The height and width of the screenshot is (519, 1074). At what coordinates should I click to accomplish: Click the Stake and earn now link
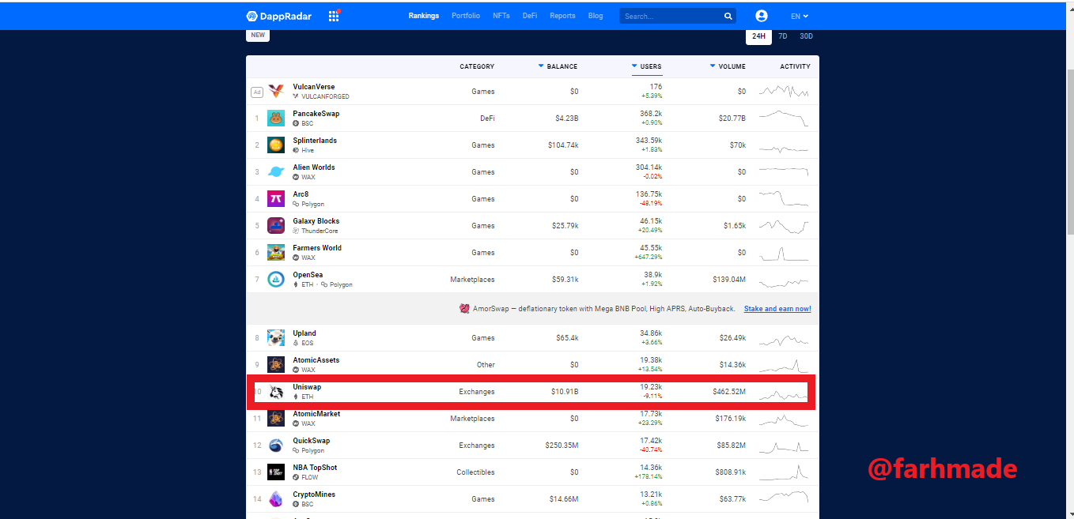point(777,309)
